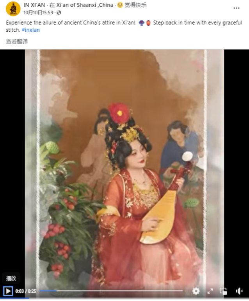Click 查看翻译 to see translation
249x301 pixels.
coord(17,41)
